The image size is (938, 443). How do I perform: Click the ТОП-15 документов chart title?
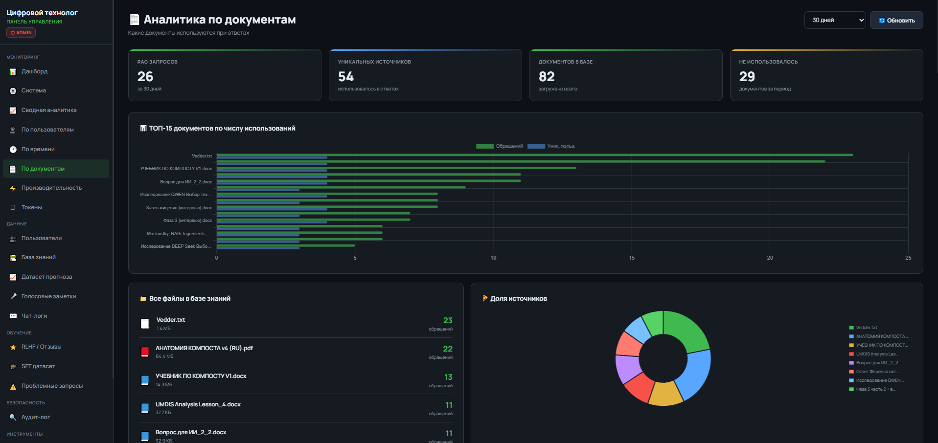(x=222, y=129)
